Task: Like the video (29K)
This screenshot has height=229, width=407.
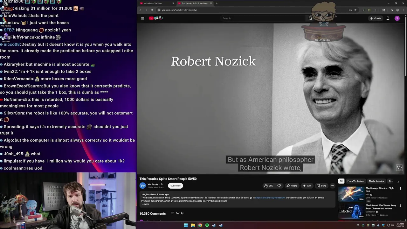Action: 268,186
